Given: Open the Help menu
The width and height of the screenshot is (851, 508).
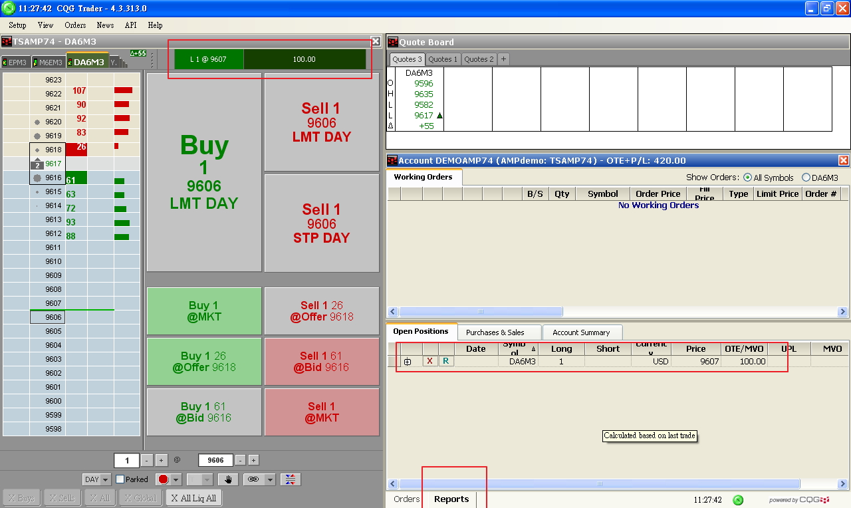Looking at the screenshot, I should click(x=155, y=25).
